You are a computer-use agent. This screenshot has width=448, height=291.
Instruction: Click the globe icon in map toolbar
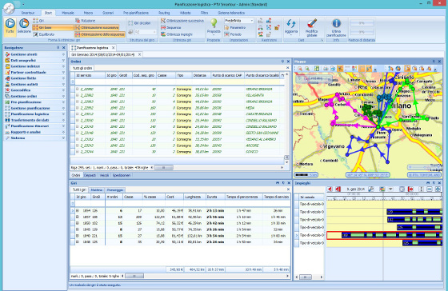pyautogui.click(x=398, y=69)
